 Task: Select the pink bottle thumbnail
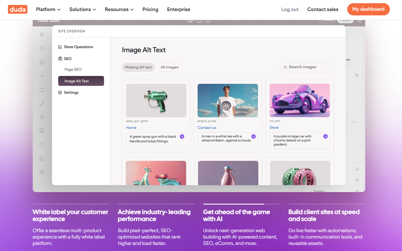(228, 173)
